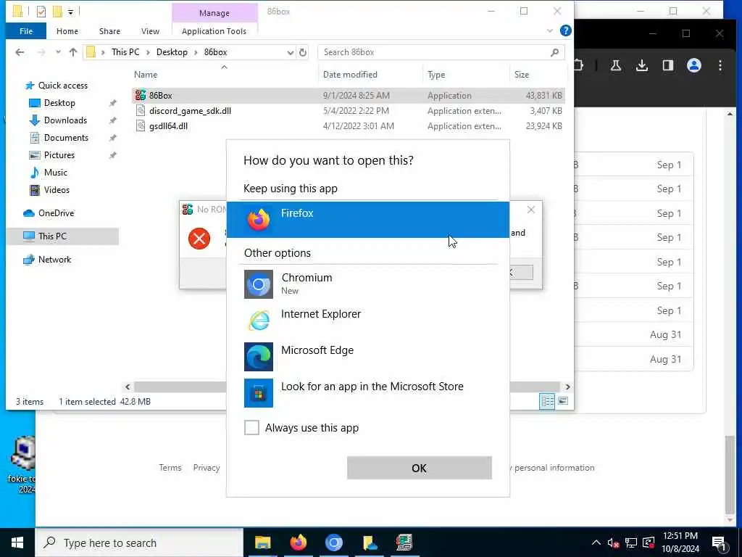Switch to the Share ribbon tab
The height and width of the screenshot is (557, 742).
pos(109,31)
